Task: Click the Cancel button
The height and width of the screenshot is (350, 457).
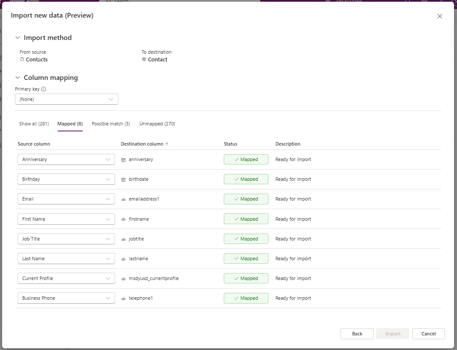Action: [428, 334]
